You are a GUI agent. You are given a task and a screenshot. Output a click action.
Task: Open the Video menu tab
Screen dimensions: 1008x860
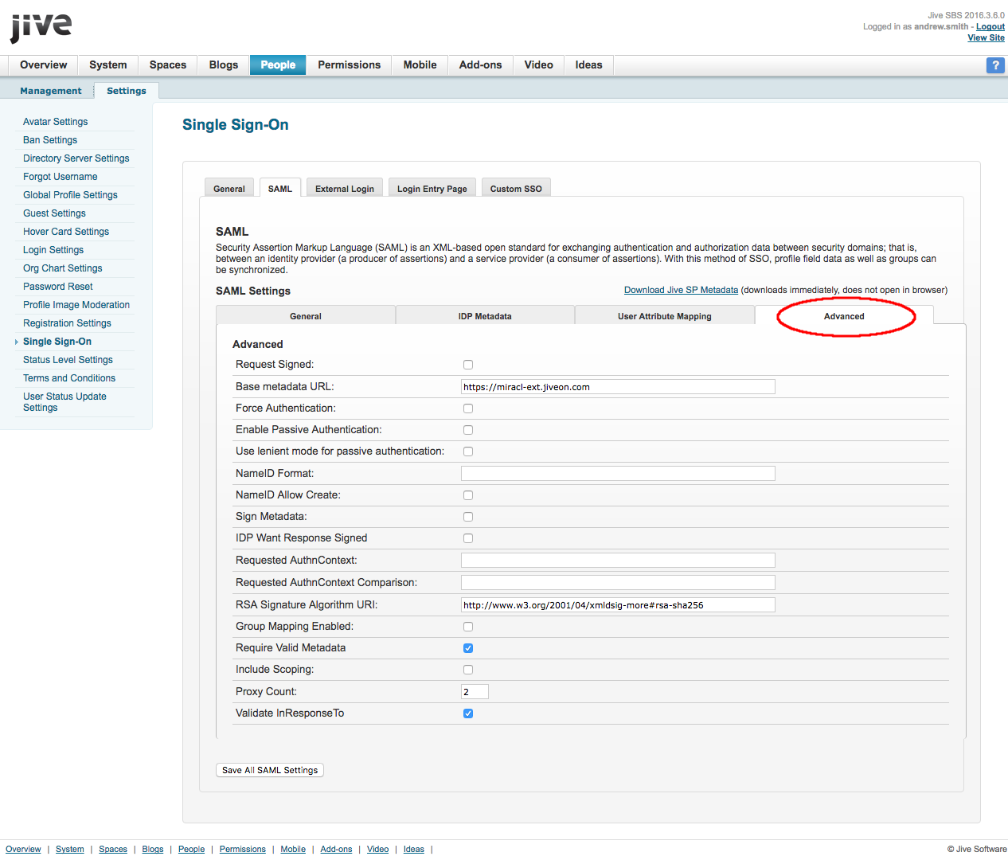coord(538,65)
